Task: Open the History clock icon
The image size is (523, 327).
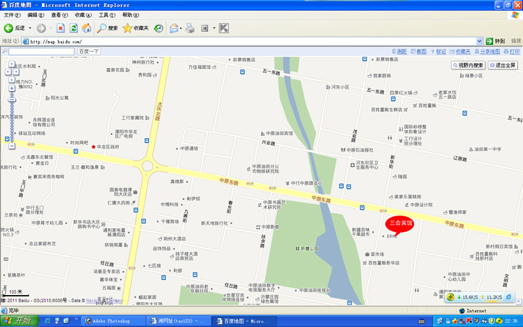Action: [x=158, y=28]
